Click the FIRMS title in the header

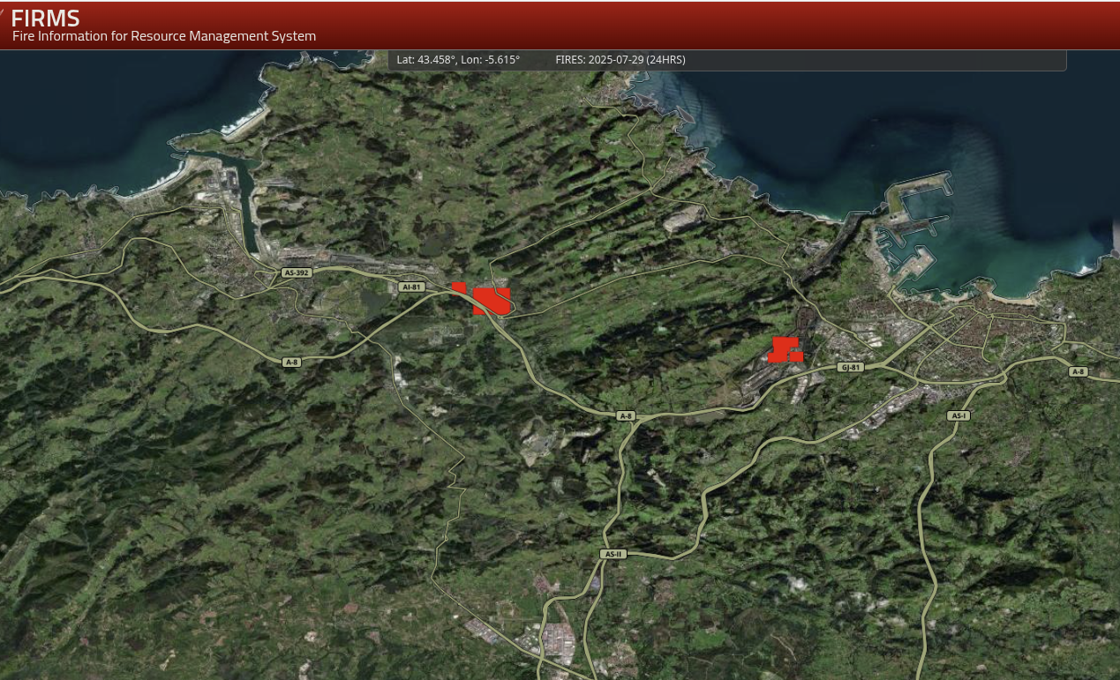(x=46, y=18)
